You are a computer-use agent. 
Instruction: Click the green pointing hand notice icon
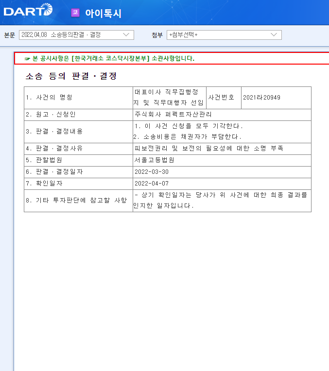[x=27, y=59]
